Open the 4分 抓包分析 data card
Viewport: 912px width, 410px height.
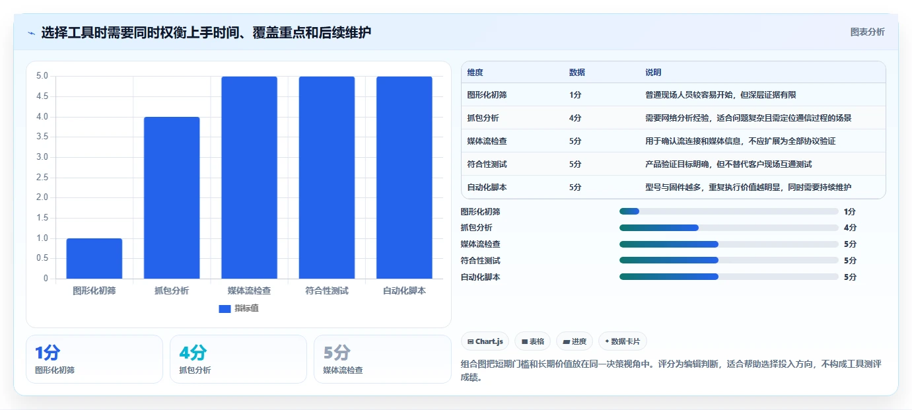pos(238,359)
